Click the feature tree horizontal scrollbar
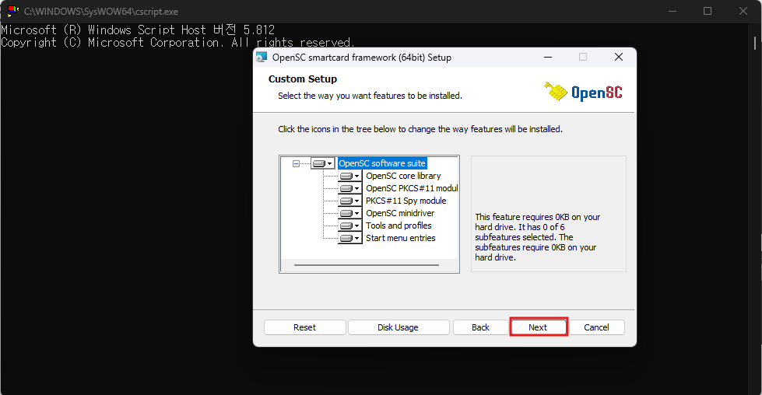 367,265
